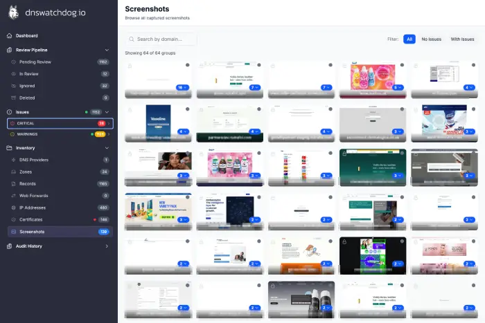Click the yellow WARNINGS circle icon
This screenshot has width=485, height=323.
(12, 134)
